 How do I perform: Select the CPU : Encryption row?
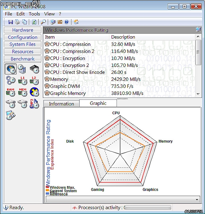[x=119, y=58]
